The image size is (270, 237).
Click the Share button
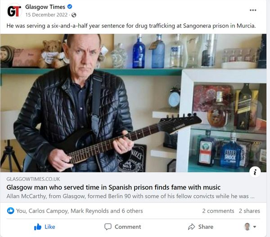[x=201, y=227]
